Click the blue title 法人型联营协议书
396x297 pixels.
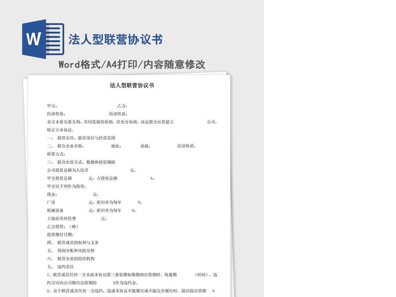click(115, 40)
